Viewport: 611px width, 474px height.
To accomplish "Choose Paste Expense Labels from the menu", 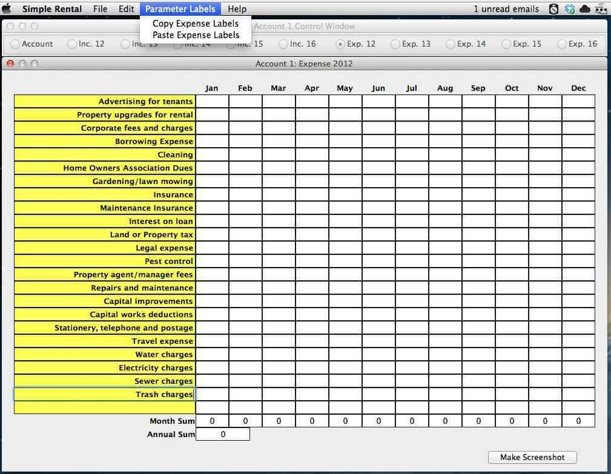I will [x=196, y=35].
